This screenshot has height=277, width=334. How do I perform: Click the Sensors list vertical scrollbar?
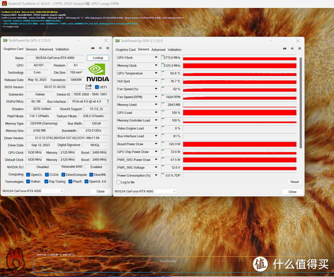[x=301, y=103]
